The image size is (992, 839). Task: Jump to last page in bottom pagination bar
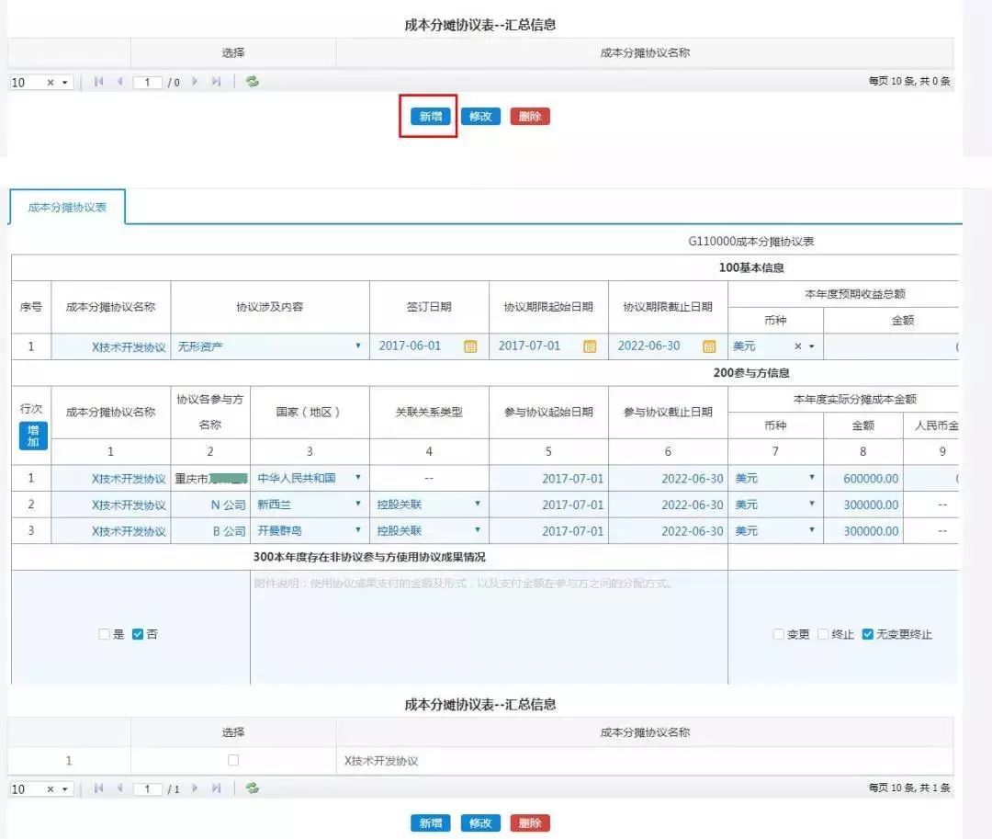217,788
